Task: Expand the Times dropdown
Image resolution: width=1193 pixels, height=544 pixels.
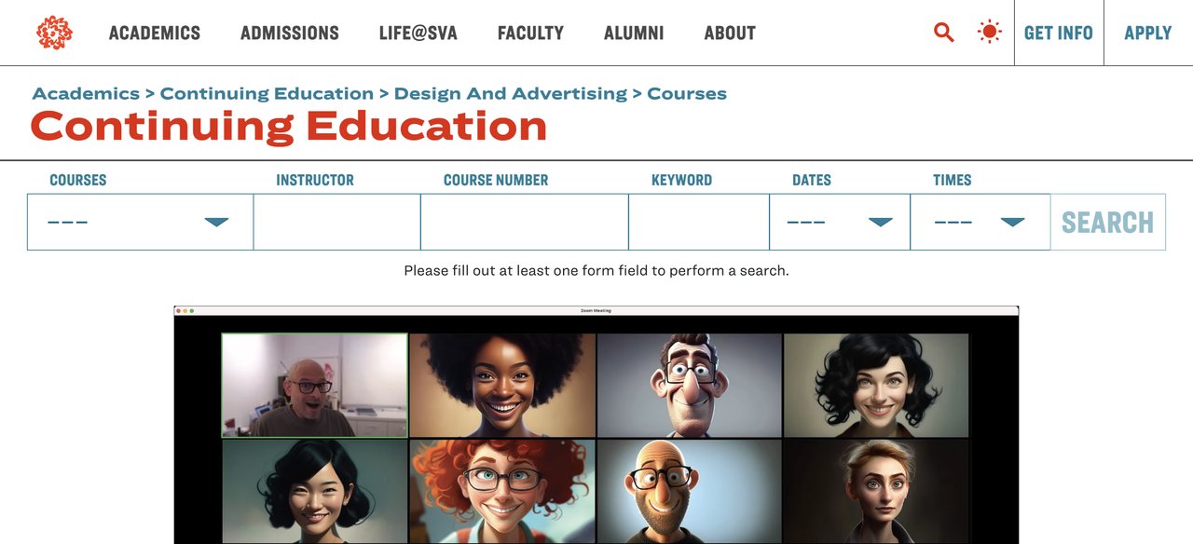Action: click(x=980, y=222)
